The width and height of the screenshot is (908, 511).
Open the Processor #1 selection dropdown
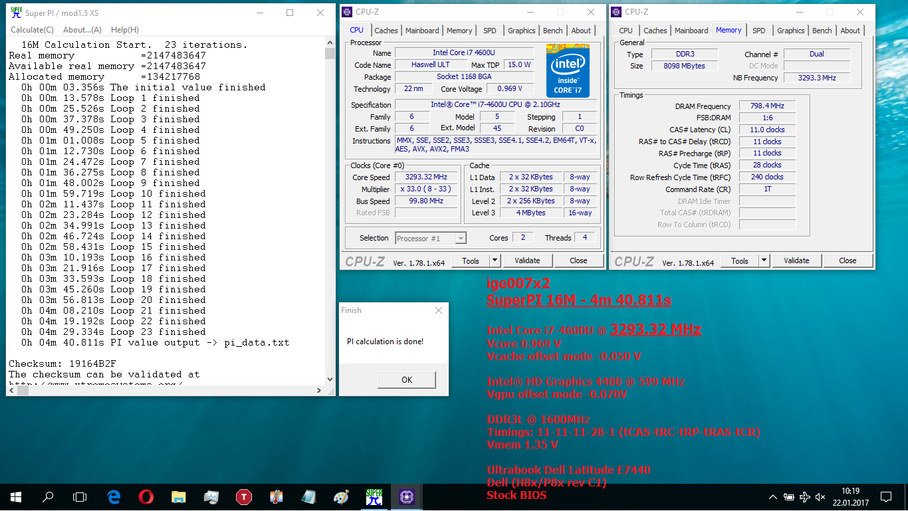pyautogui.click(x=431, y=238)
